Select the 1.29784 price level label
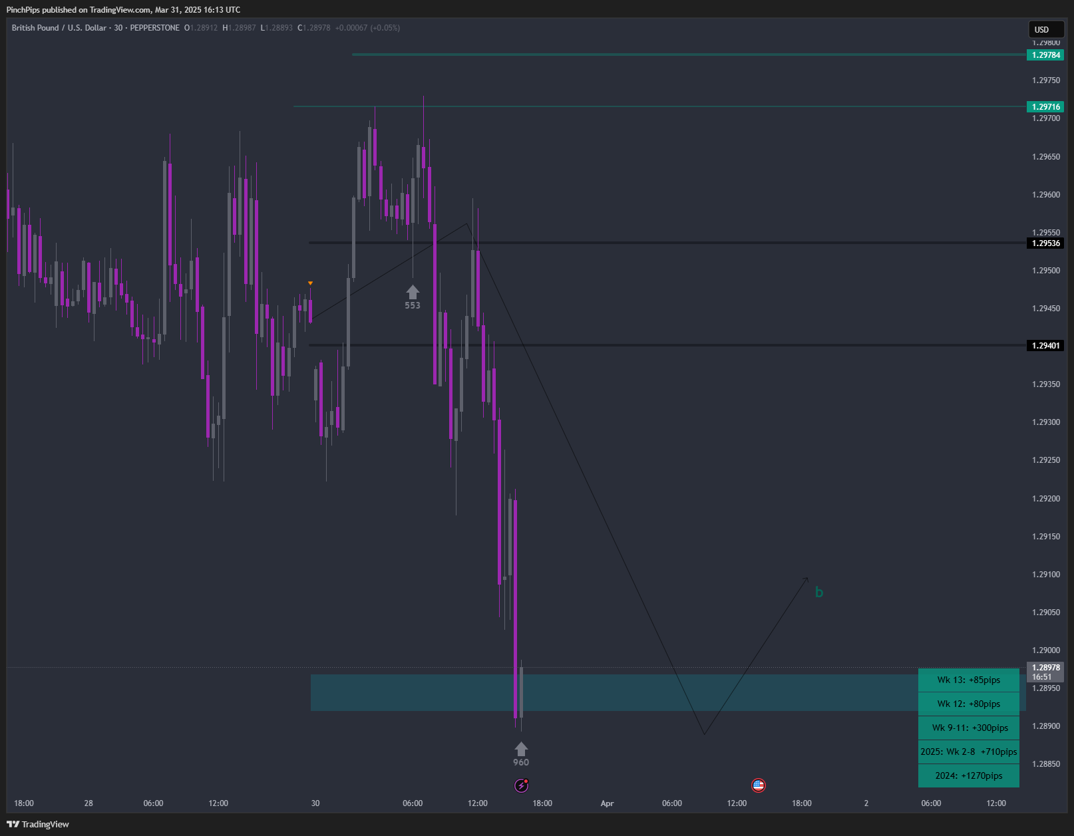The height and width of the screenshot is (836, 1074). pyautogui.click(x=1046, y=55)
